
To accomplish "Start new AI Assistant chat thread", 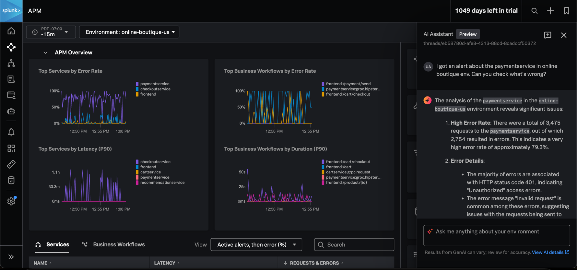I will click(x=548, y=35).
